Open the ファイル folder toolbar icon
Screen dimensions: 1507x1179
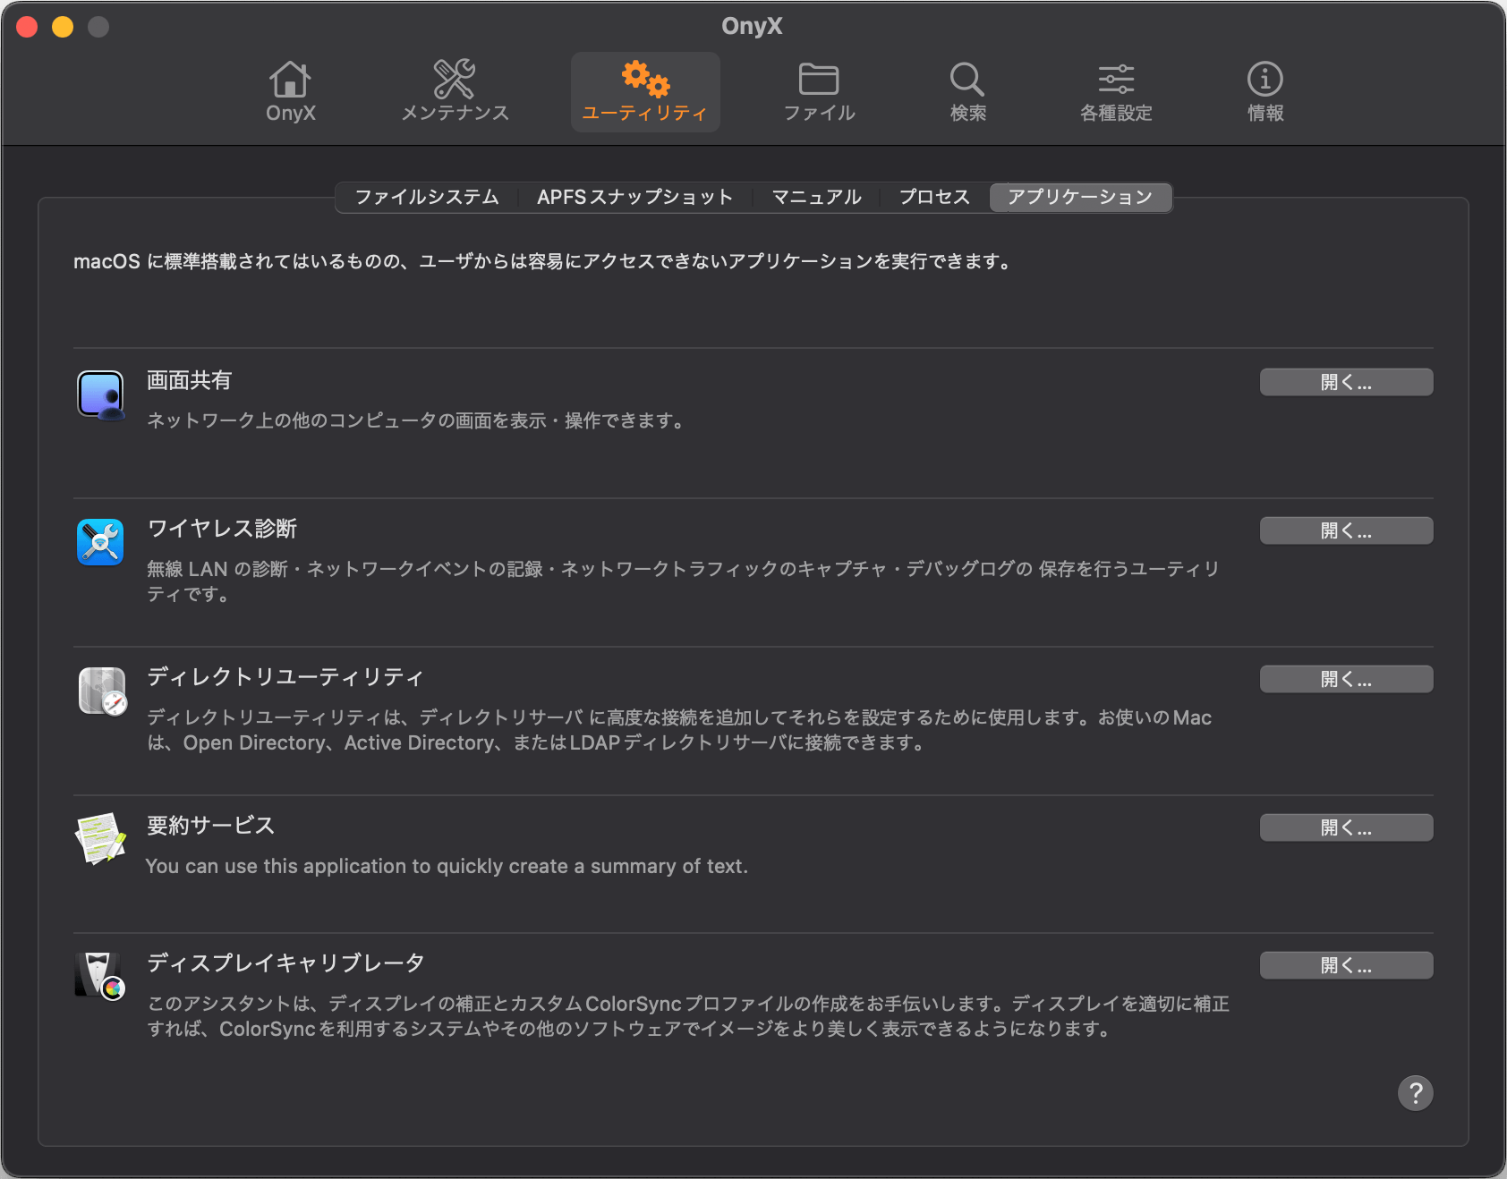pos(819,92)
